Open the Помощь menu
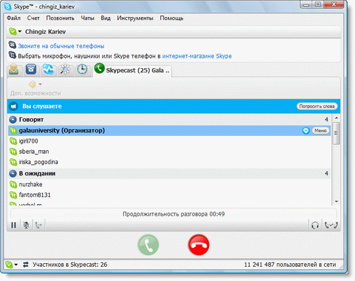The image size is (355, 281). [x=172, y=18]
